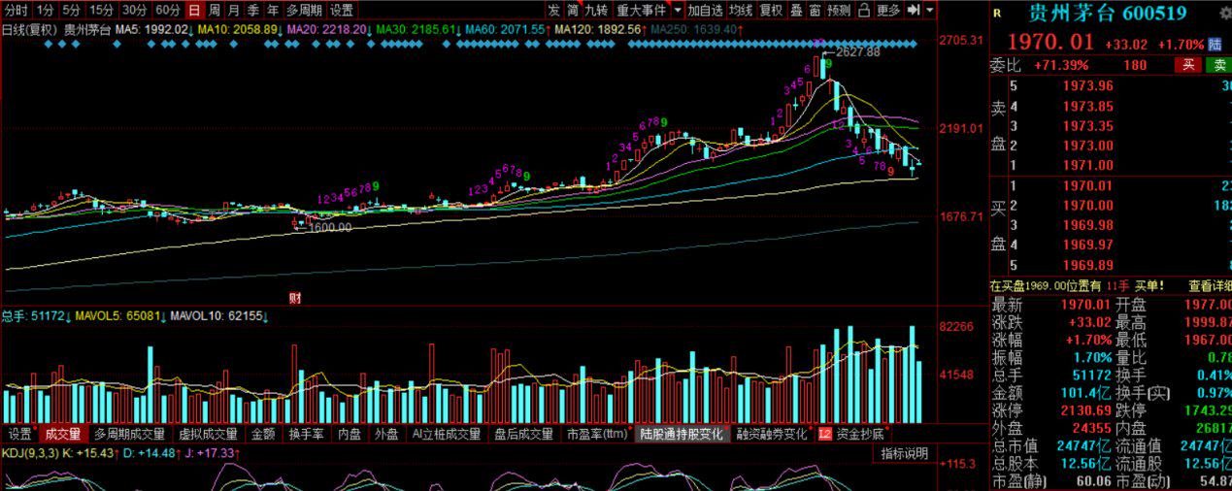
Task: Select the 30分 period
Action: tap(135, 10)
